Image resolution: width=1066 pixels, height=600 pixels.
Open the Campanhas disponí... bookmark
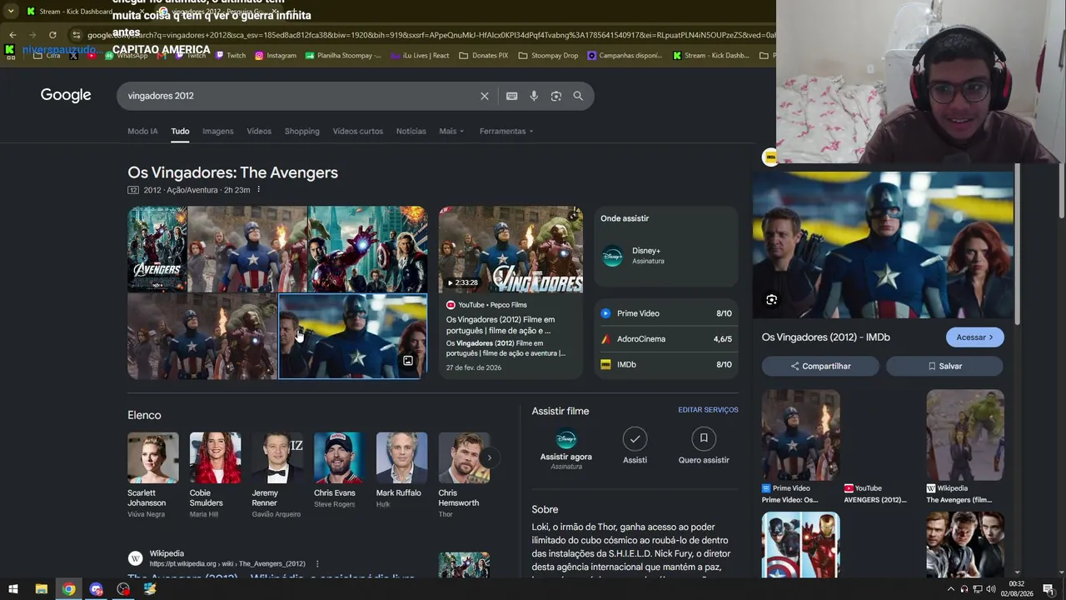625,56
